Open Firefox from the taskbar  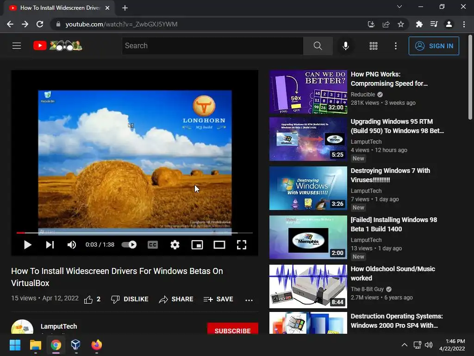click(x=96, y=345)
